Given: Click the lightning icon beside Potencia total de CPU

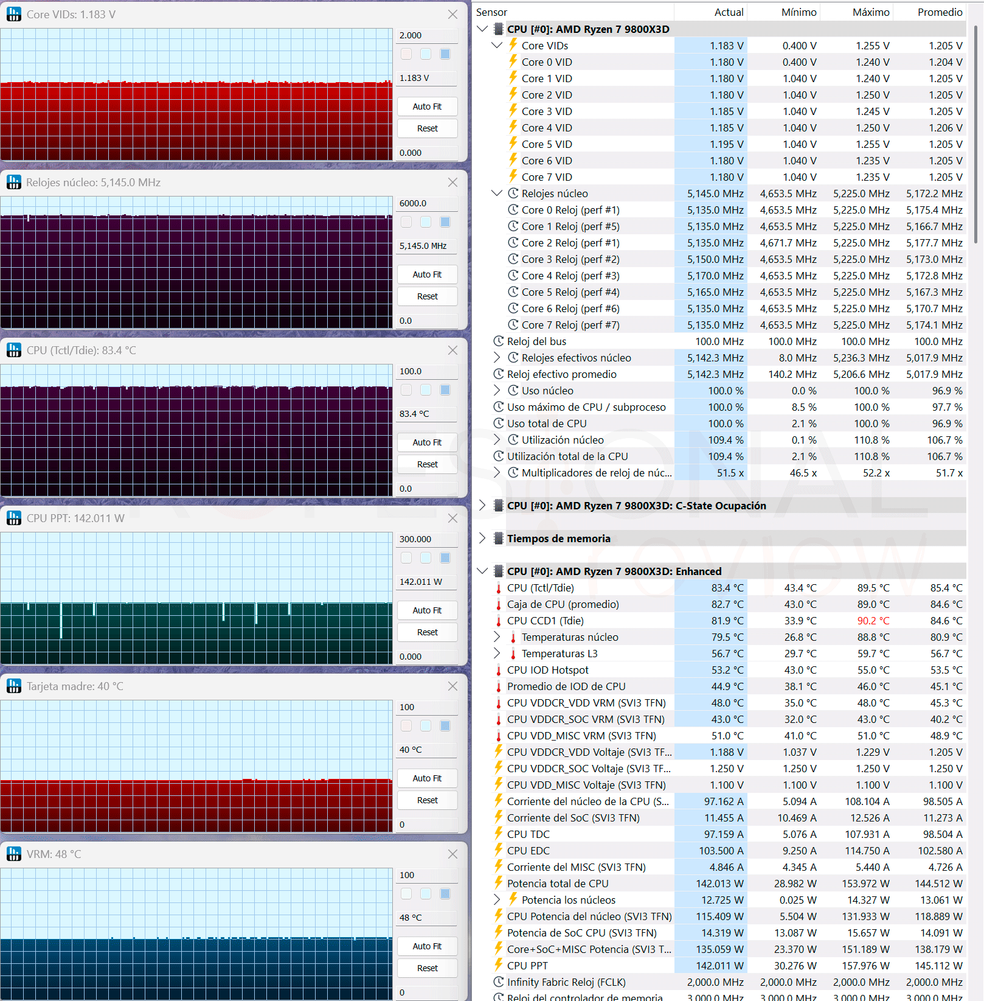Looking at the screenshot, I should point(499,883).
